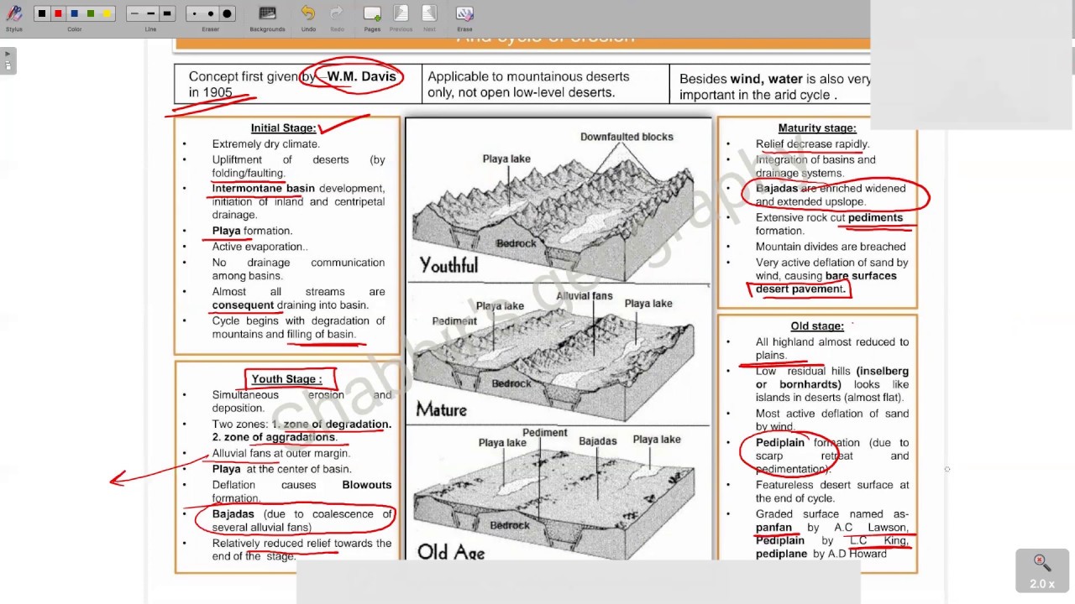Select the large eraser size
Viewport: 1075px width, 604px height.
tap(227, 13)
